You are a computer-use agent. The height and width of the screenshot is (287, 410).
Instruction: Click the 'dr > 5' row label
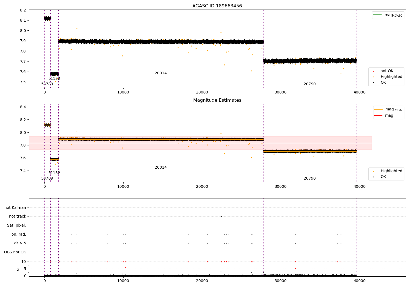pos(20,243)
